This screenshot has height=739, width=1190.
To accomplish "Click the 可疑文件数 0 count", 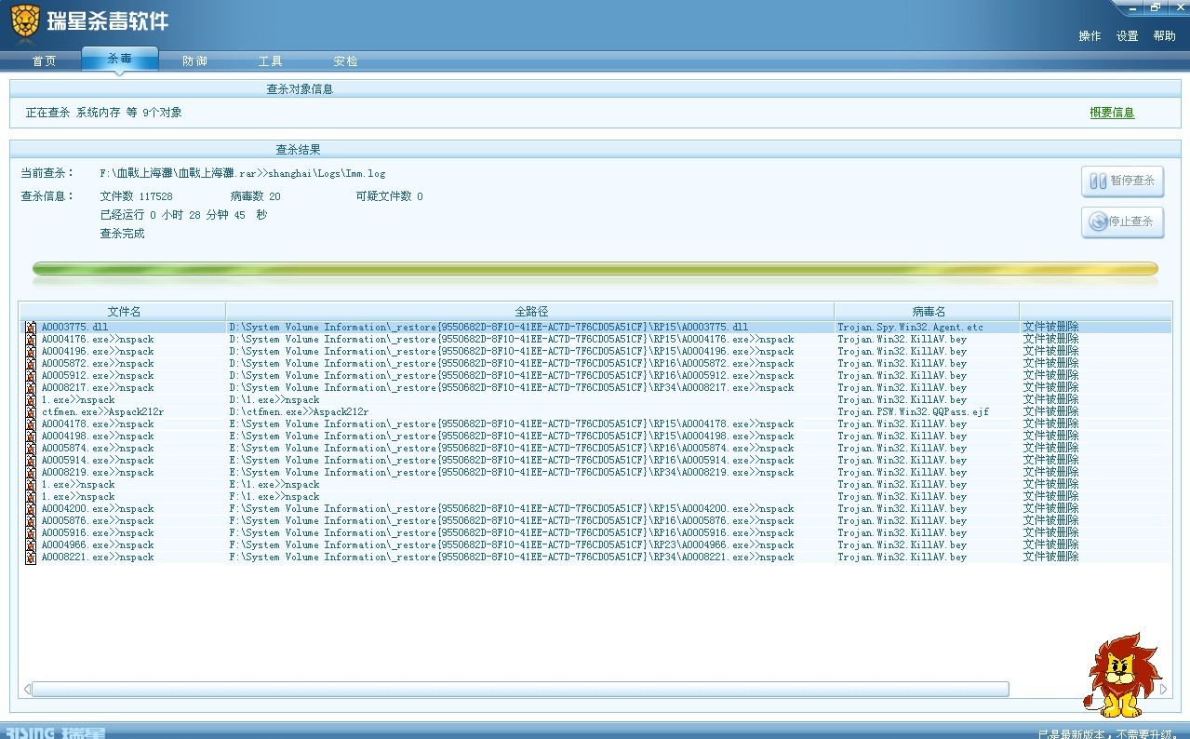I will click(x=389, y=196).
